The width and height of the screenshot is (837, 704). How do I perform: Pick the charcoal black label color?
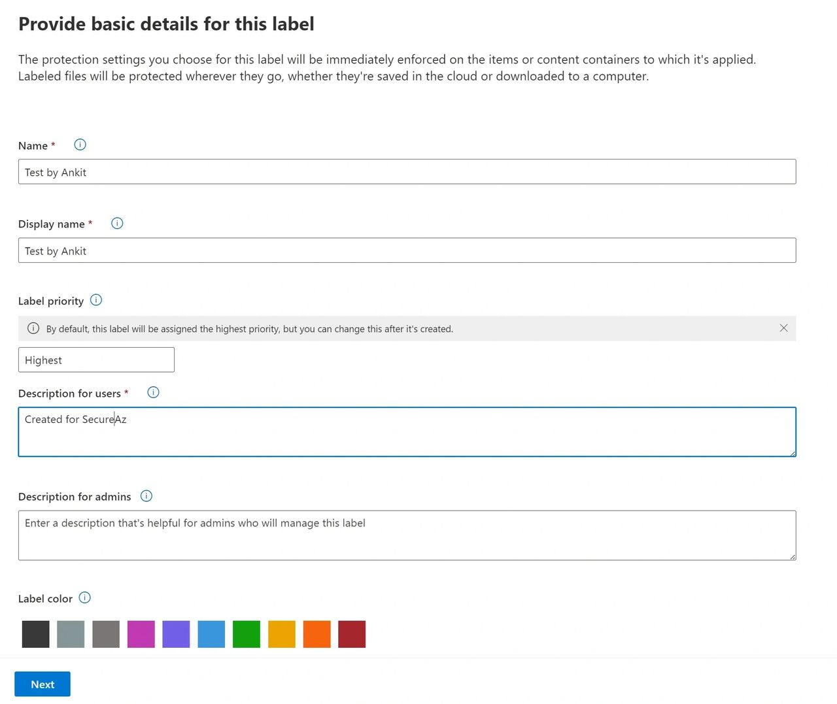pyautogui.click(x=36, y=634)
